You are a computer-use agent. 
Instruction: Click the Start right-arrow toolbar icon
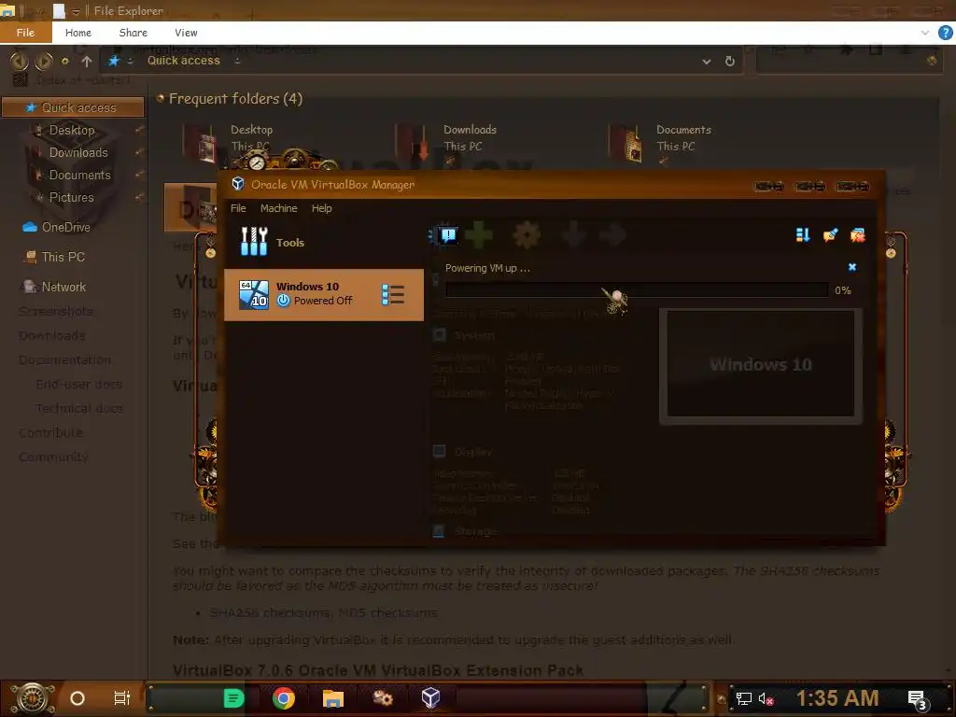coord(612,234)
